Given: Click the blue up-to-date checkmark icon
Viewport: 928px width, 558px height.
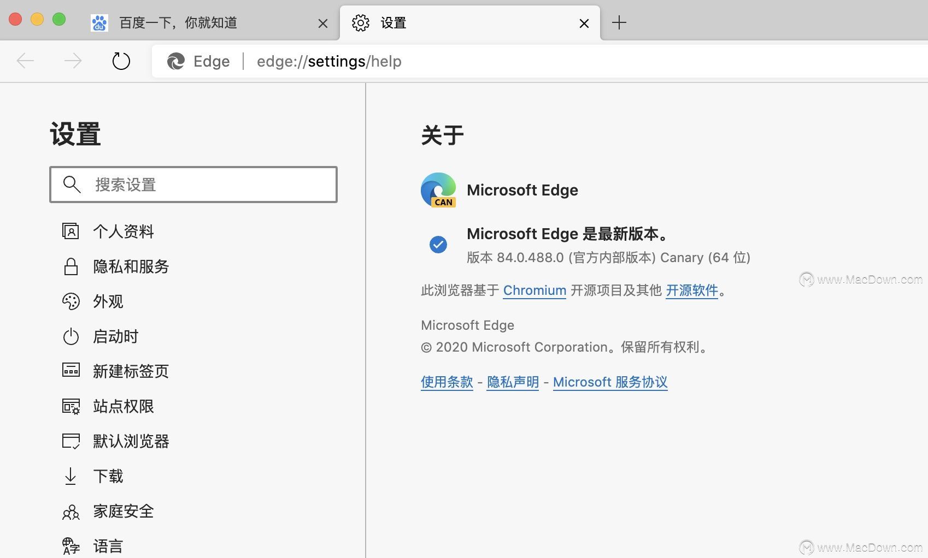Looking at the screenshot, I should 438,245.
